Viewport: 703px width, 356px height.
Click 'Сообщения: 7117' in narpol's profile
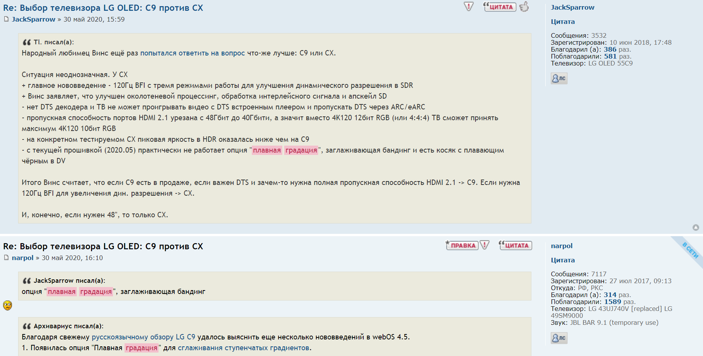tap(578, 274)
